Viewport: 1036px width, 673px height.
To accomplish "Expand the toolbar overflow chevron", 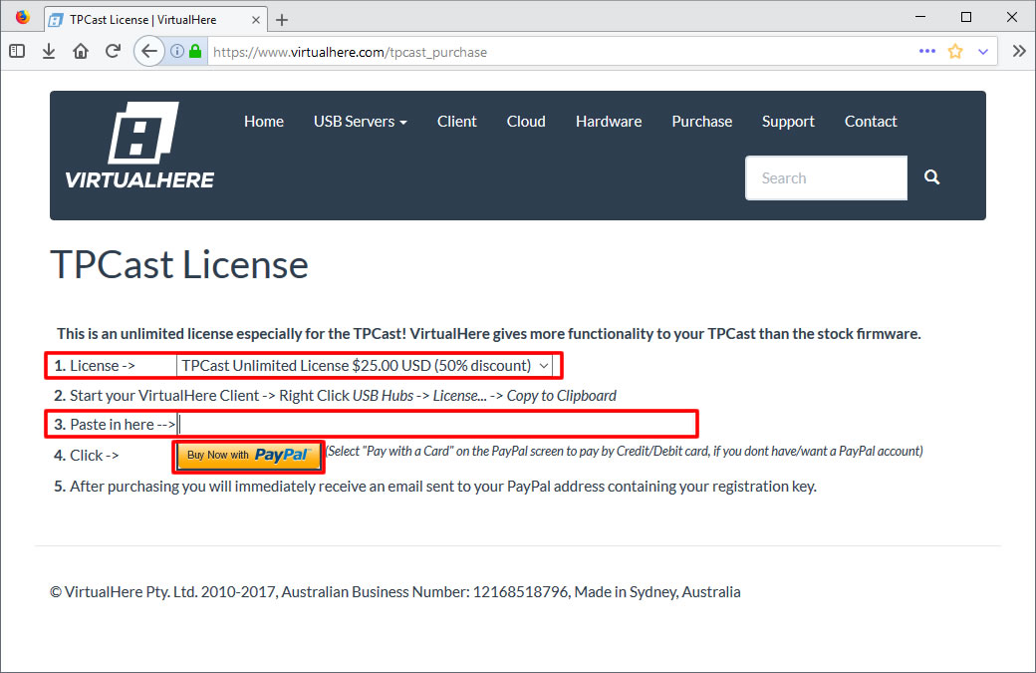I will [x=1019, y=52].
